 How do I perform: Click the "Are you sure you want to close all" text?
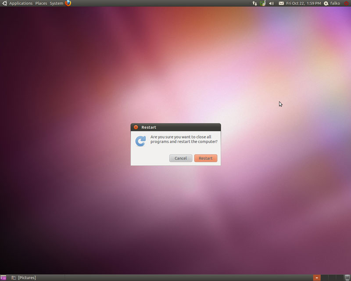[x=181, y=137]
